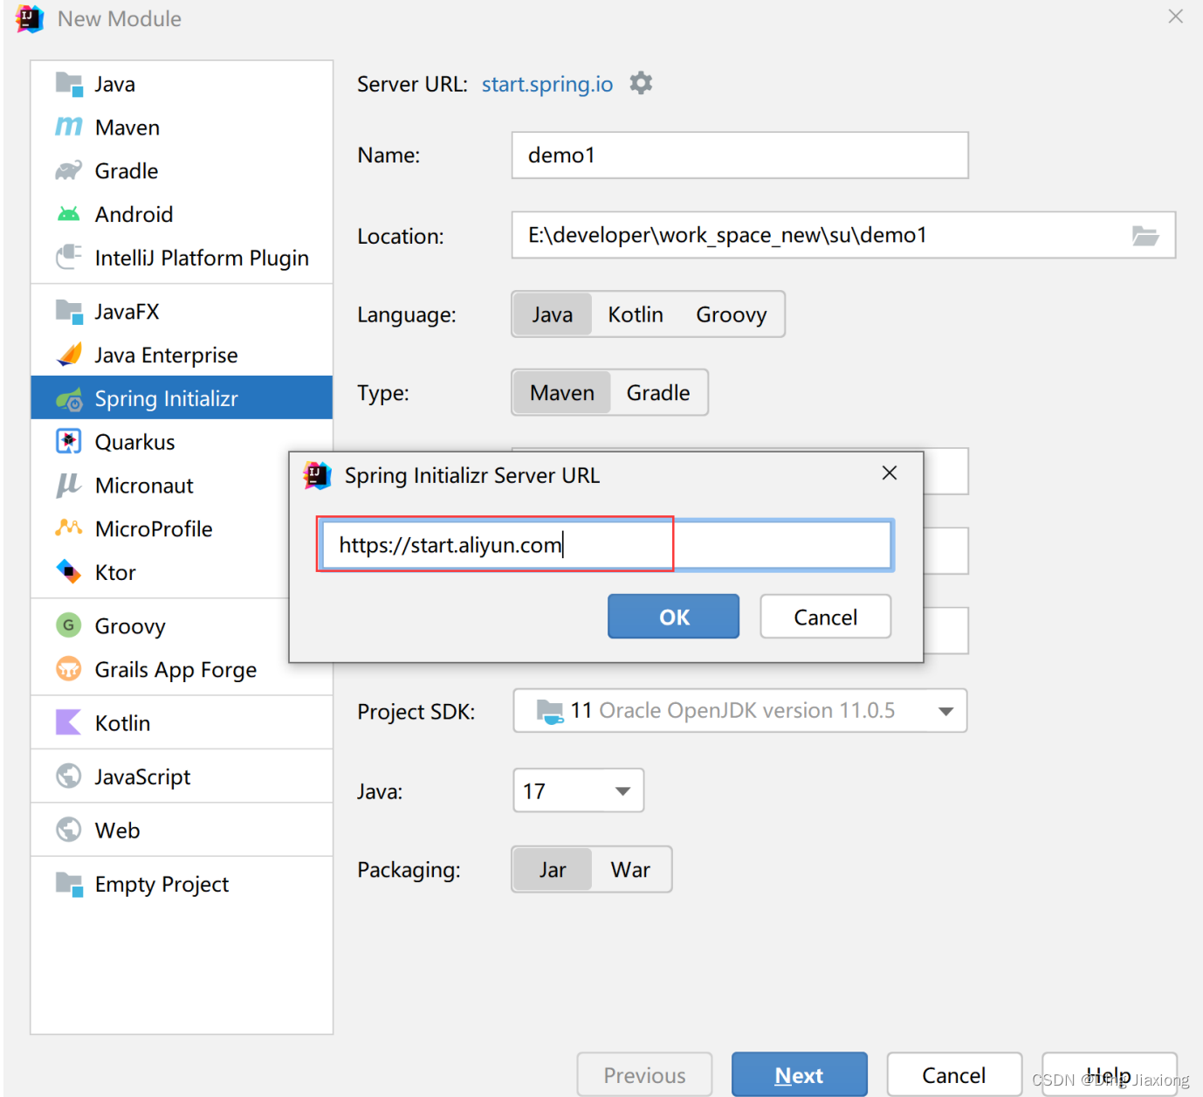Image resolution: width=1203 pixels, height=1097 pixels.
Task: Select Spring Initializr module type
Action: [182, 398]
